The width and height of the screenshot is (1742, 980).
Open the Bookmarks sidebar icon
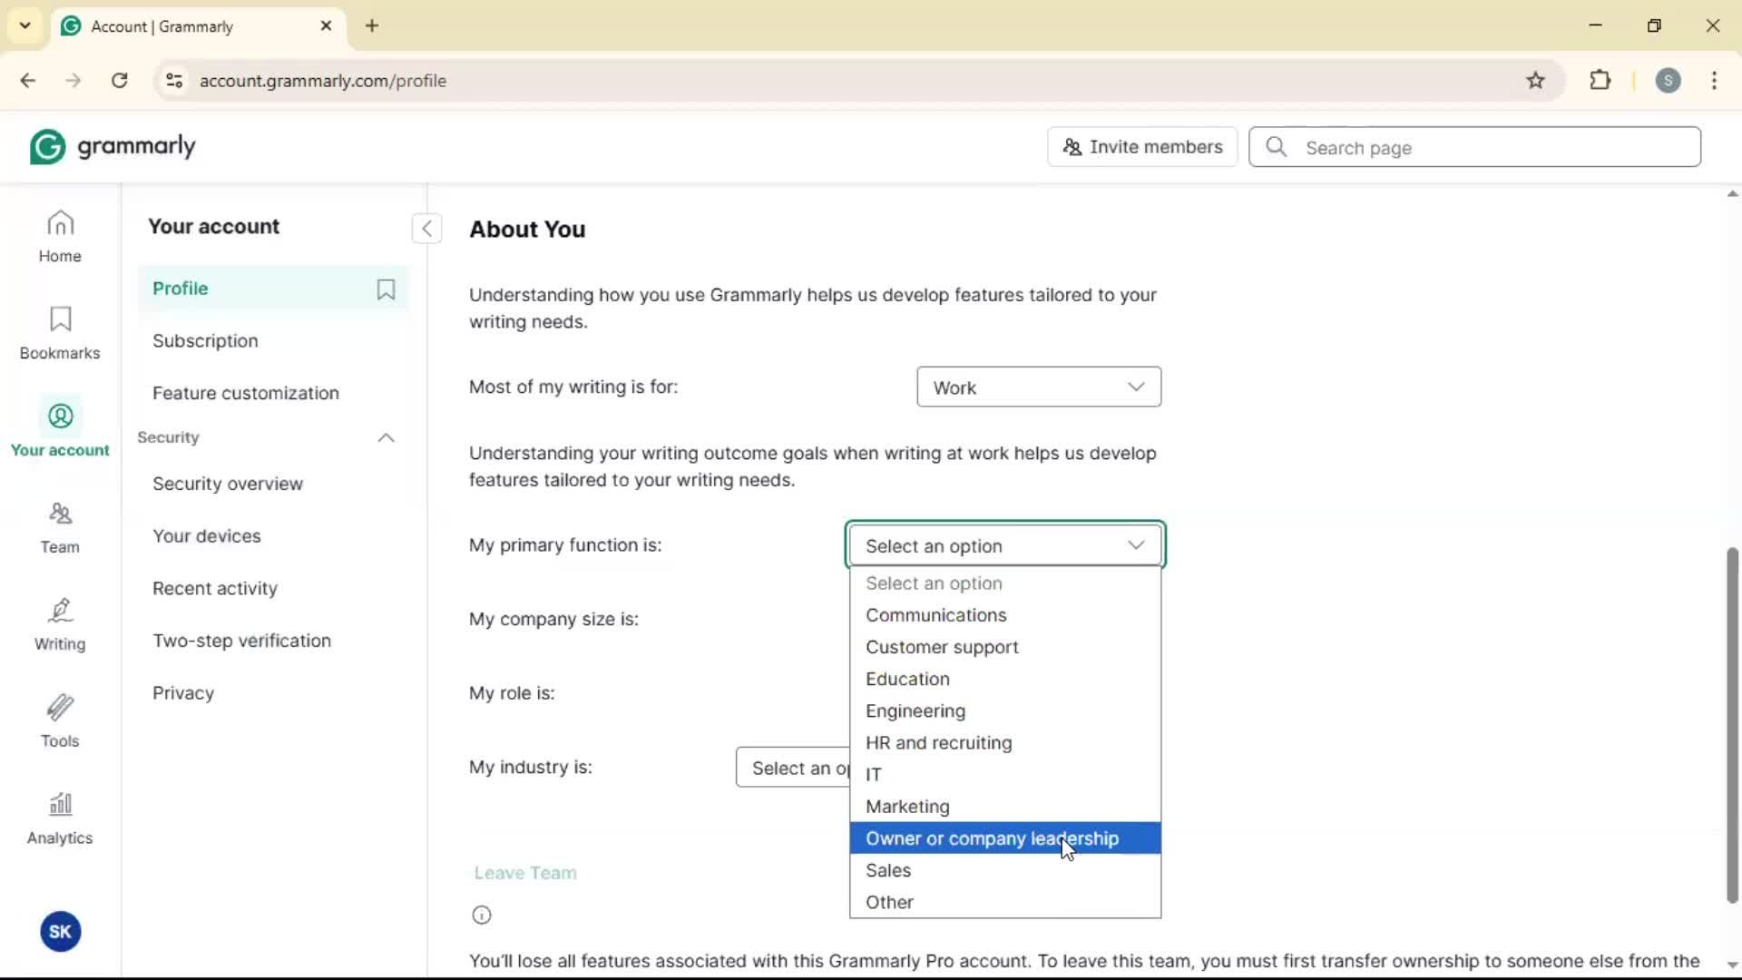[60, 333]
